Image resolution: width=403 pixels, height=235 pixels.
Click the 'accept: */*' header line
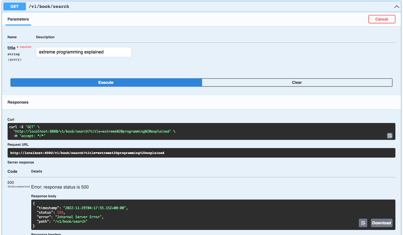click(29, 136)
